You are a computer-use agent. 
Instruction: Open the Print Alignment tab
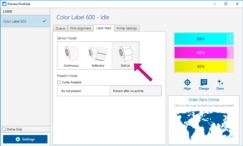[x=80, y=28]
